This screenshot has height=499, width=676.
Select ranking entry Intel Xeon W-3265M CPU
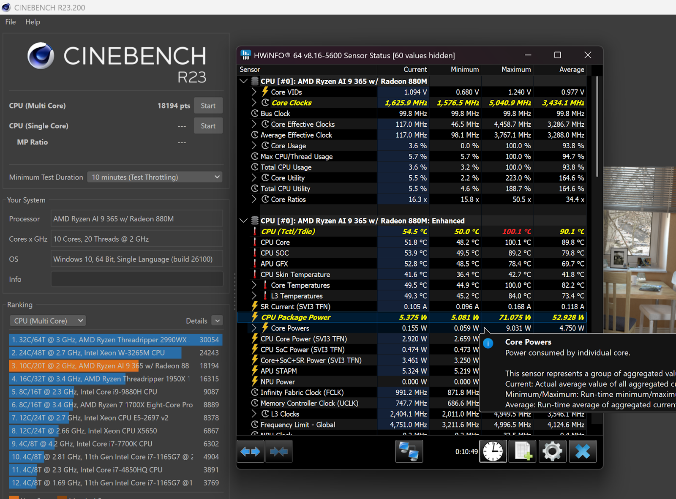point(115,353)
